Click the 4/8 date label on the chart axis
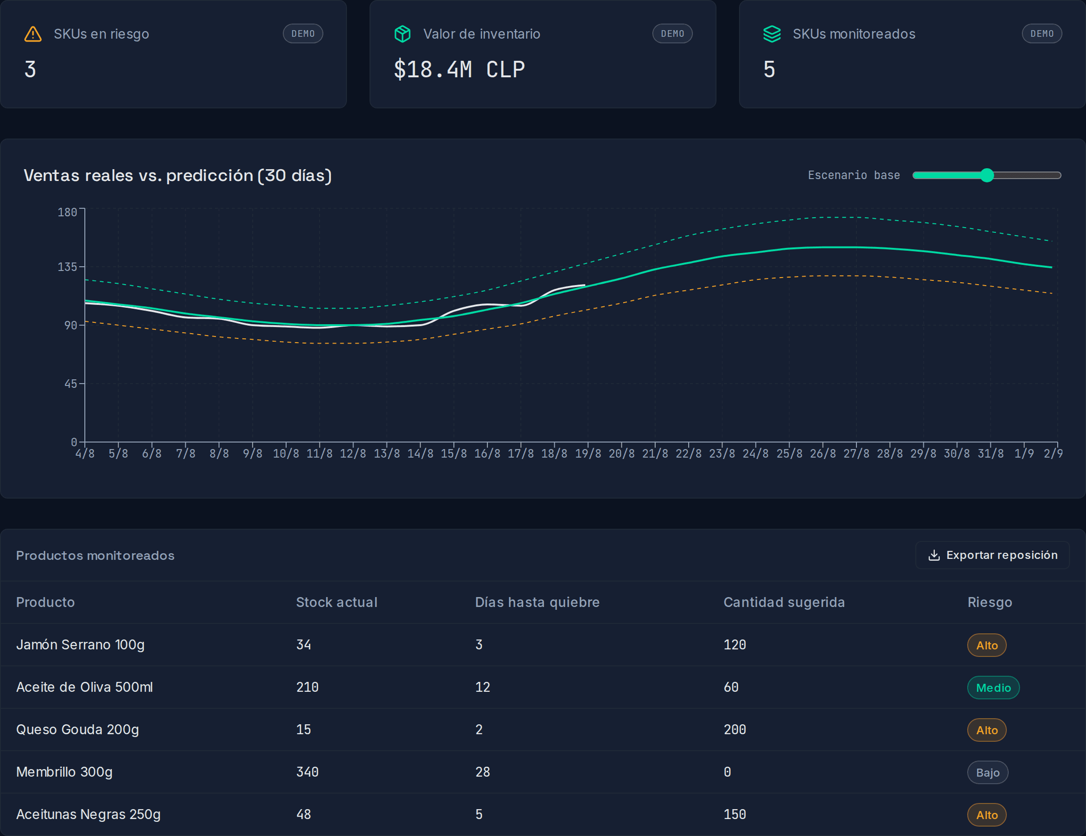 click(84, 453)
